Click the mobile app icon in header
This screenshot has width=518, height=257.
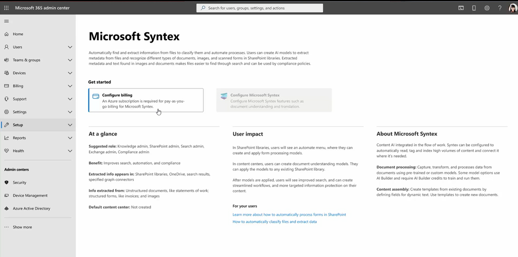(x=474, y=8)
